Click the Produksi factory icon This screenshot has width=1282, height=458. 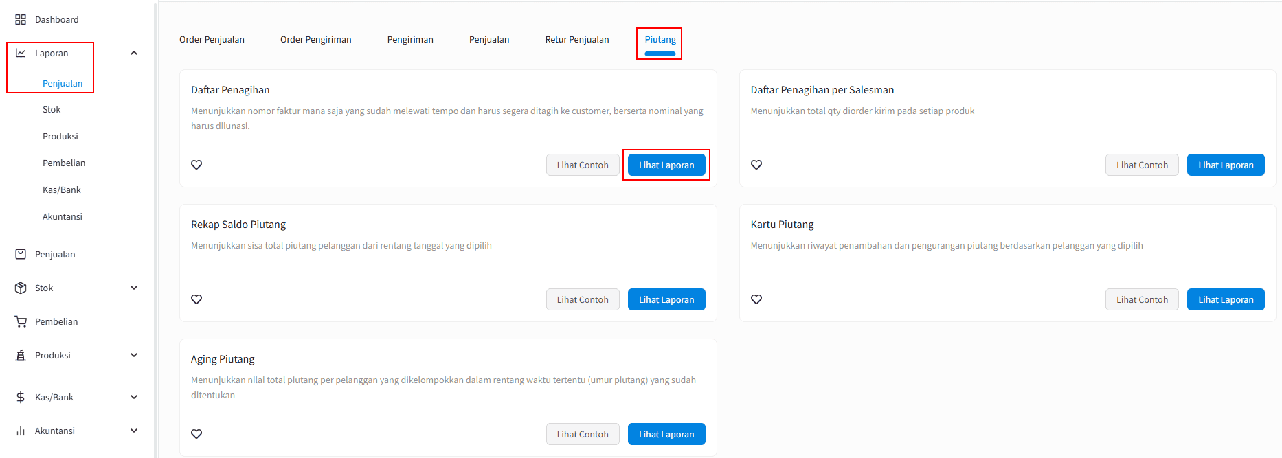21,355
